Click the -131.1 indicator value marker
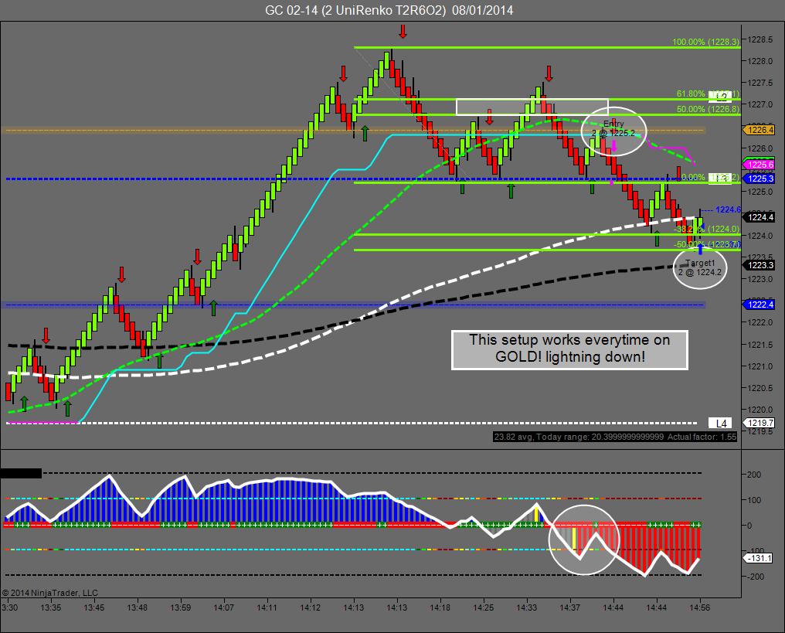The image size is (785, 633). [x=759, y=558]
